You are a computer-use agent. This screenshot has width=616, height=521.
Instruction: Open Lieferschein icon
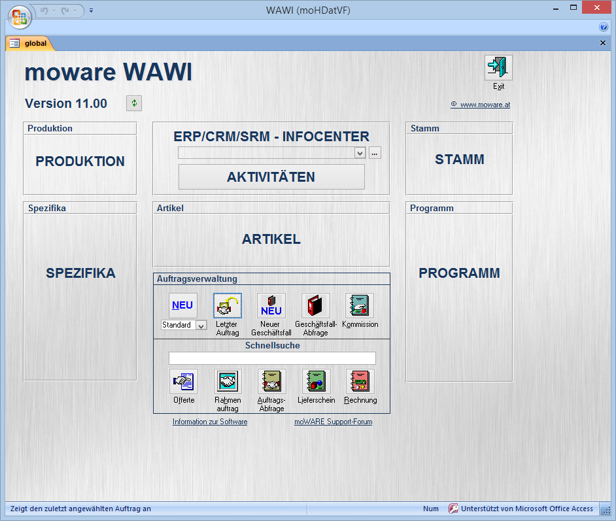(317, 381)
